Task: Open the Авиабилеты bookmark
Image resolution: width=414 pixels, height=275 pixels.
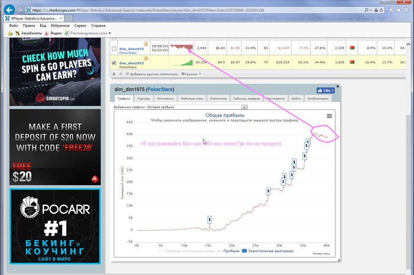Action: point(28,33)
